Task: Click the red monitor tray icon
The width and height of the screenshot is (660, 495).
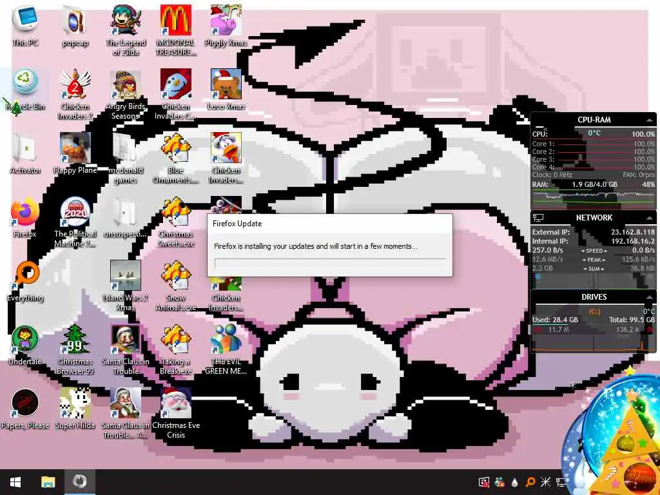Action: tap(484, 482)
